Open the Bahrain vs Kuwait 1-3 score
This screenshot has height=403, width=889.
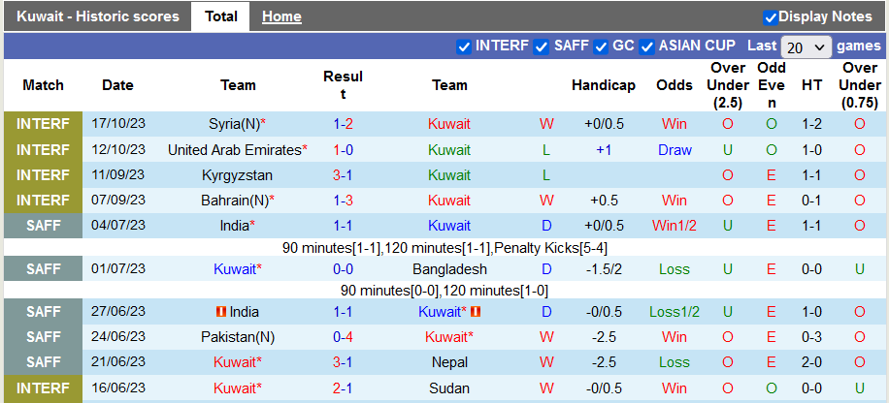click(x=343, y=201)
